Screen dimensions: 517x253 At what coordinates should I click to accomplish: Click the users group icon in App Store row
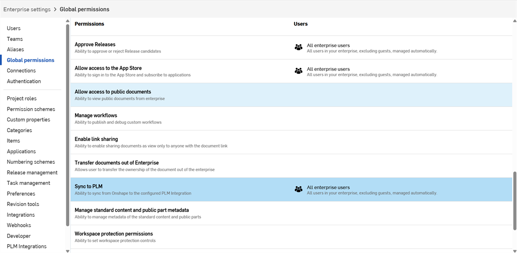pyautogui.click(x=299, y=71)
